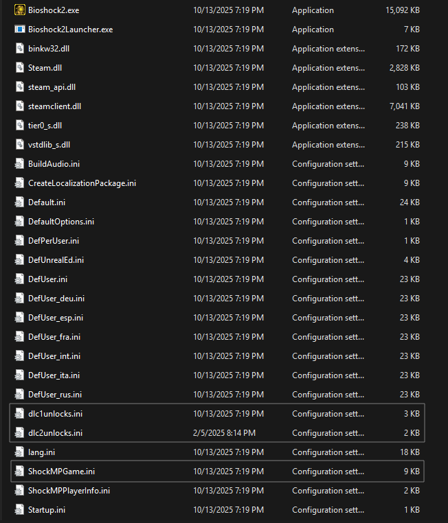448x523 pixels.
Task: Click the 172 KB size of binkw32.dll
Action: (x=408, y=49)
